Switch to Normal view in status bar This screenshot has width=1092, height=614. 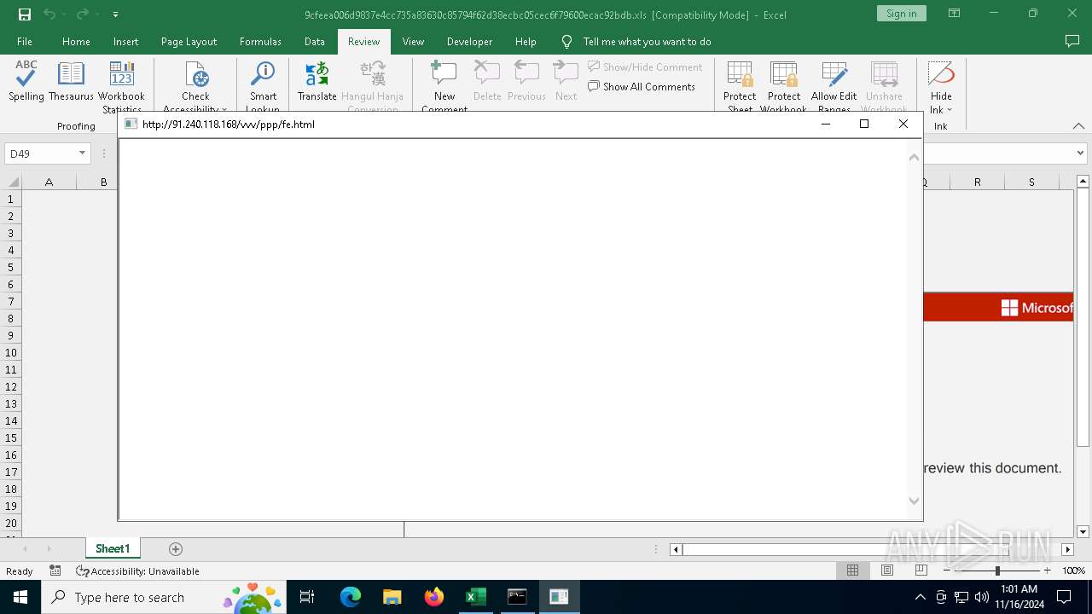(x=852, y=571)
